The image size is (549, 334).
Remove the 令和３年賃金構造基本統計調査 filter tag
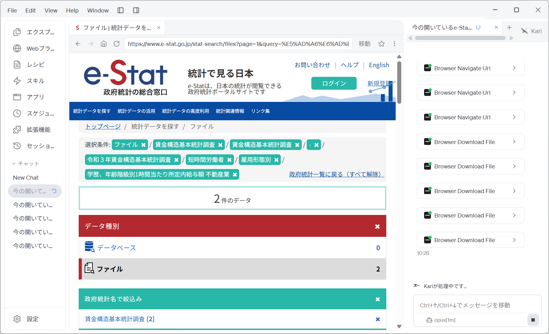coord(176,160)
